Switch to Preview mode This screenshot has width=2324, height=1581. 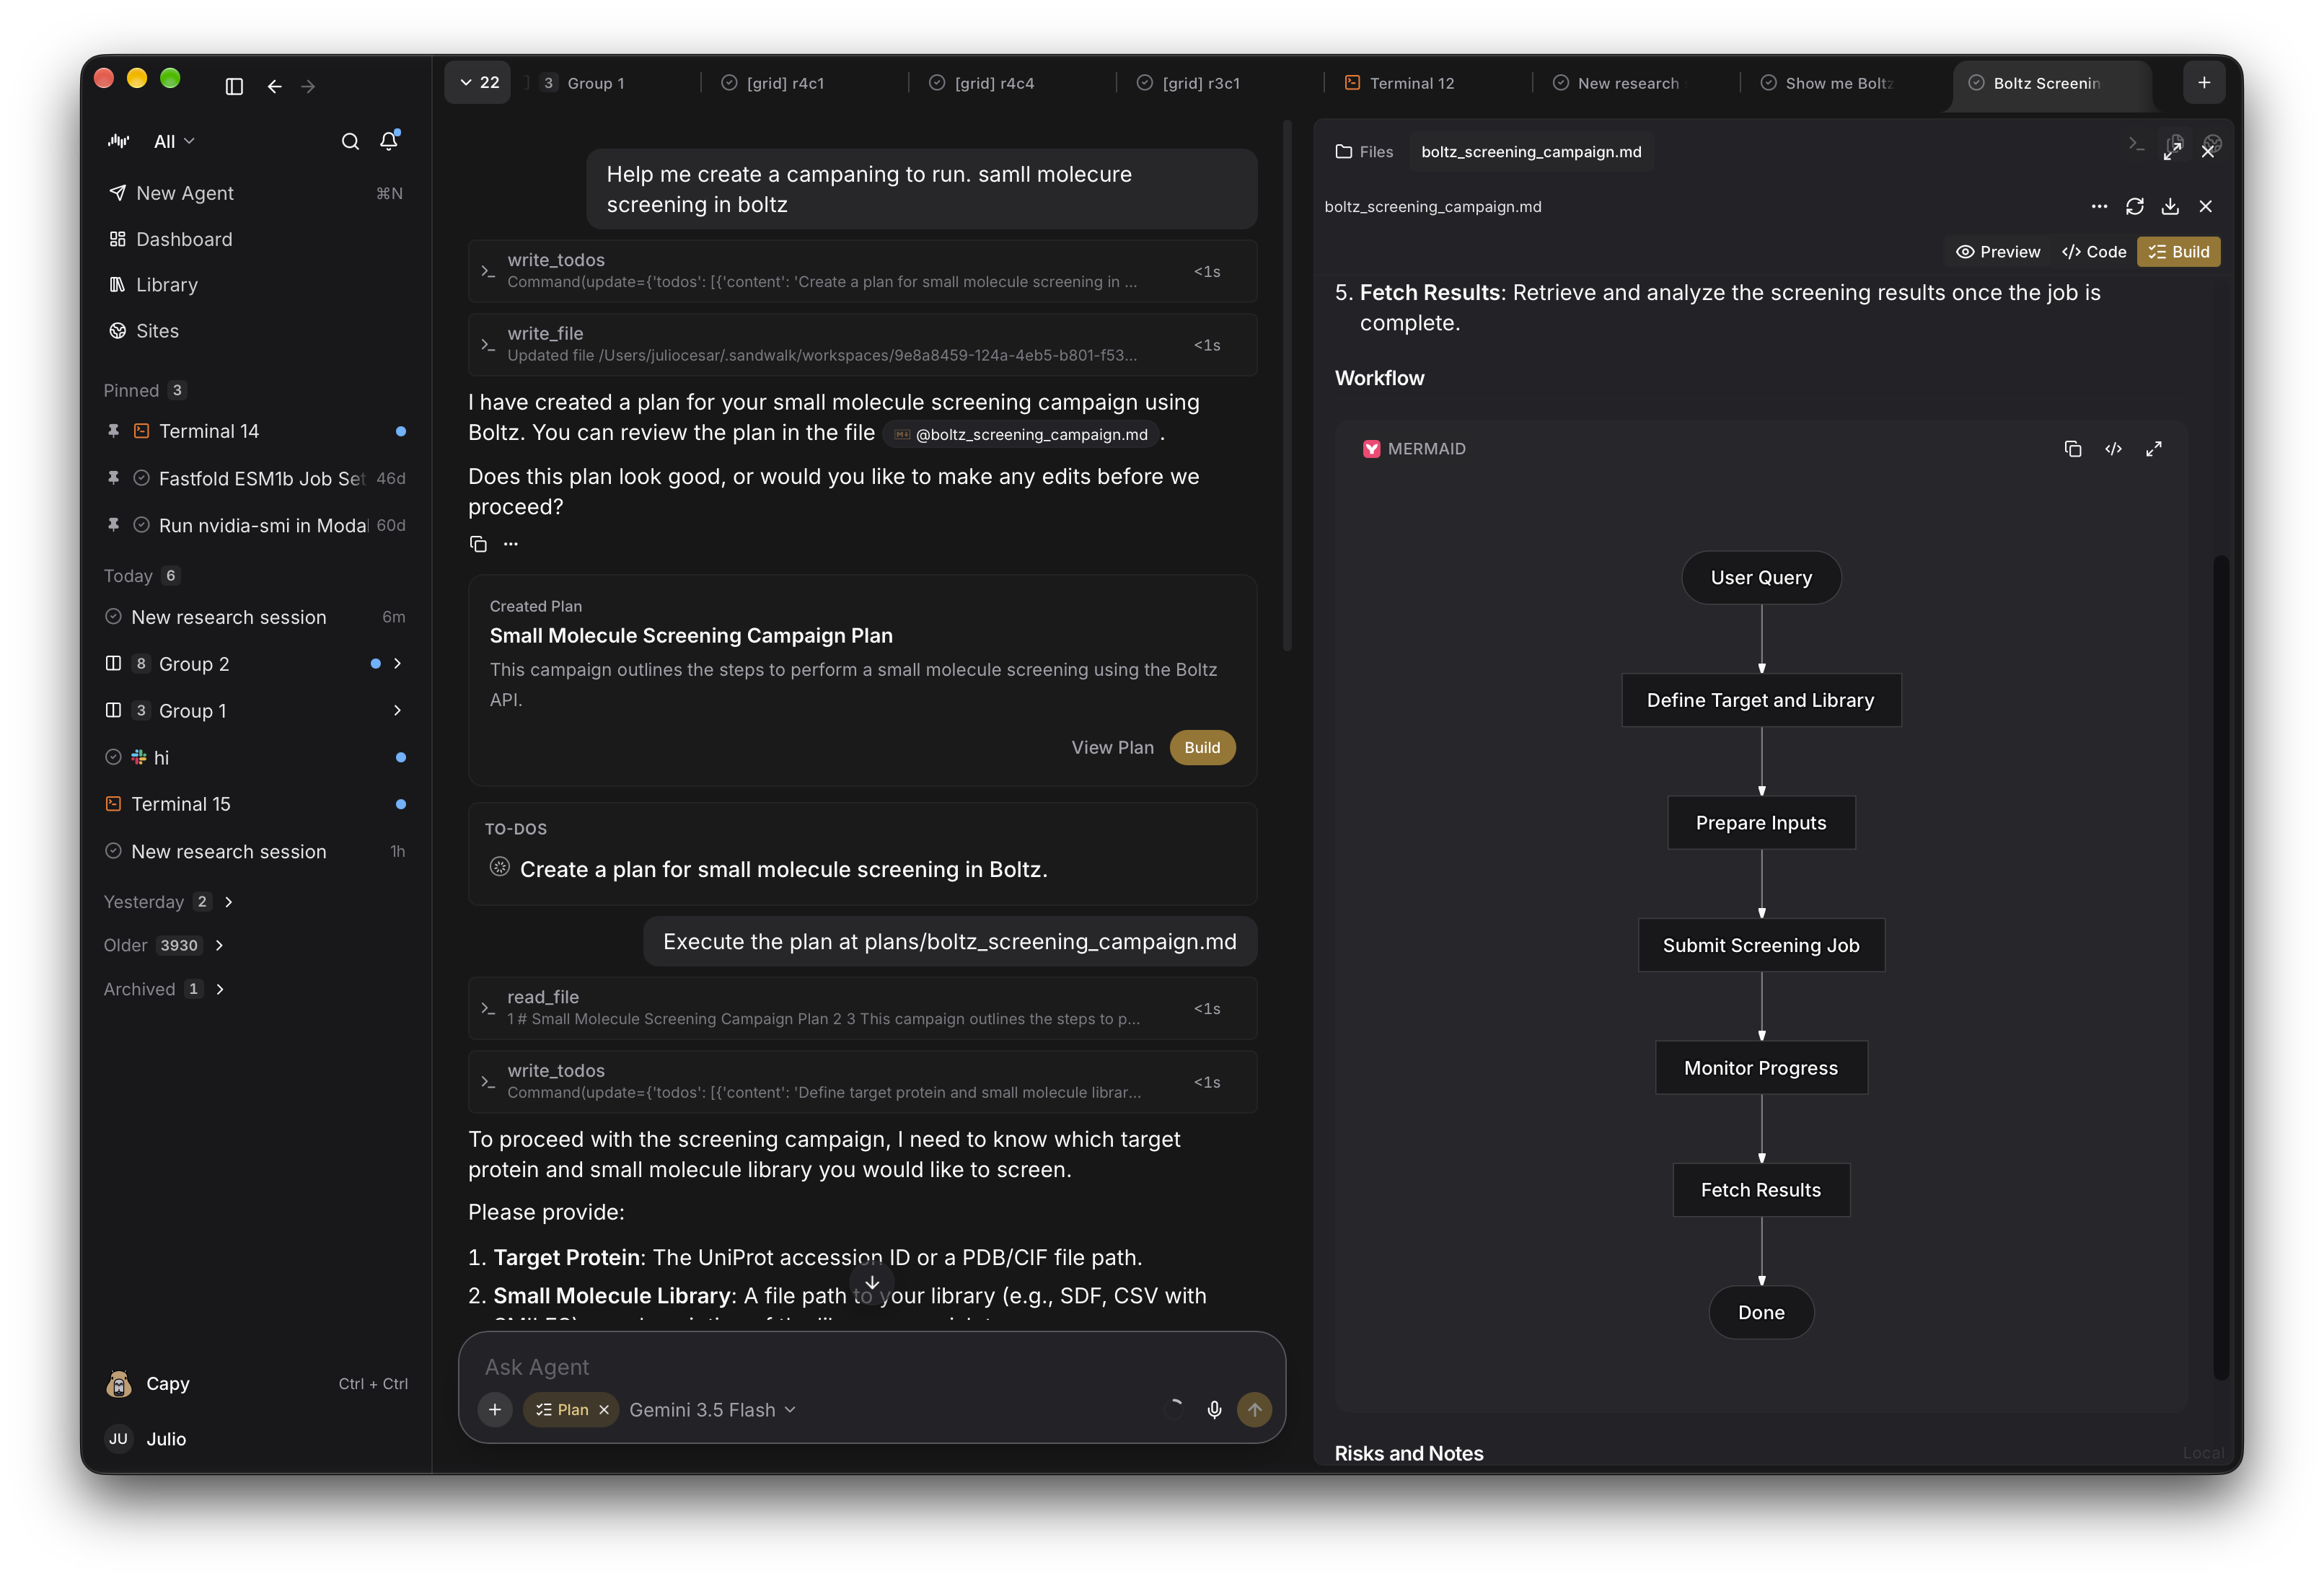[x=1998, y=252]
